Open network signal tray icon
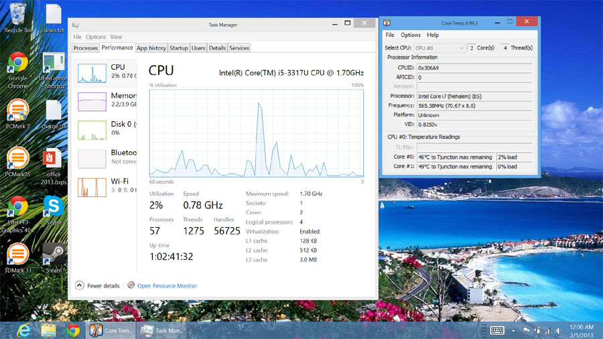The width and height of the screenshot is (603, 339). (x=547, y=330)
